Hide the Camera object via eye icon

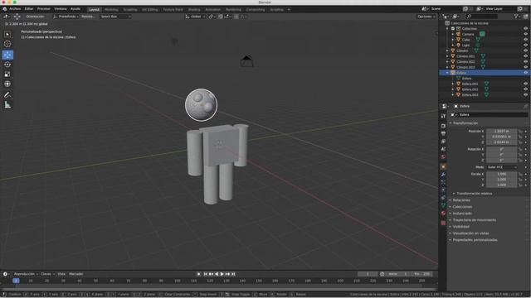tap(525, 34)
